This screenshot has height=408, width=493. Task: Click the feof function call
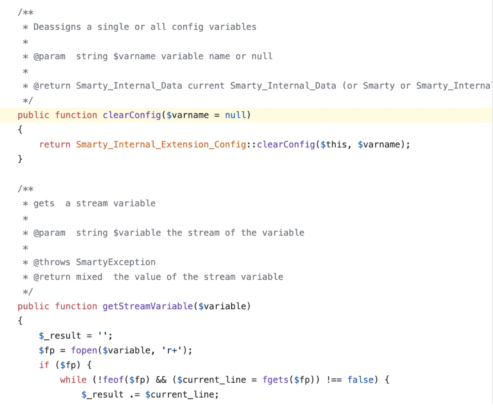click(x=113, y=380)
